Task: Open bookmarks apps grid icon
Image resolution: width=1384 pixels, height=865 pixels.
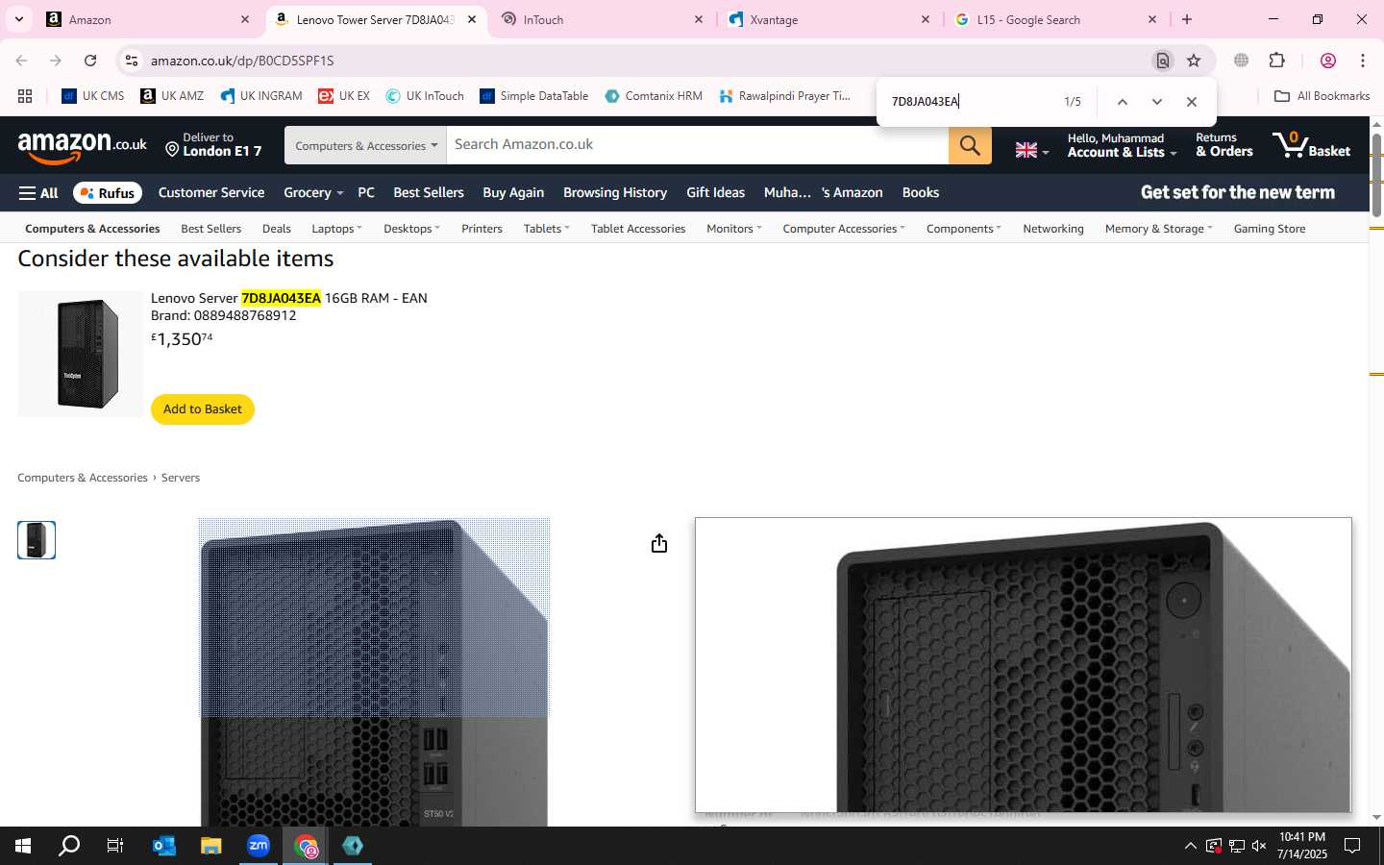Action: pyautogui.click(x=25, y=96)
